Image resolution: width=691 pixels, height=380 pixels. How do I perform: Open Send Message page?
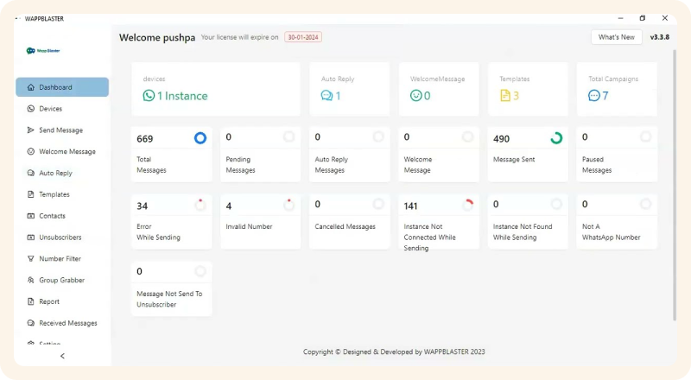pos(62,130)
